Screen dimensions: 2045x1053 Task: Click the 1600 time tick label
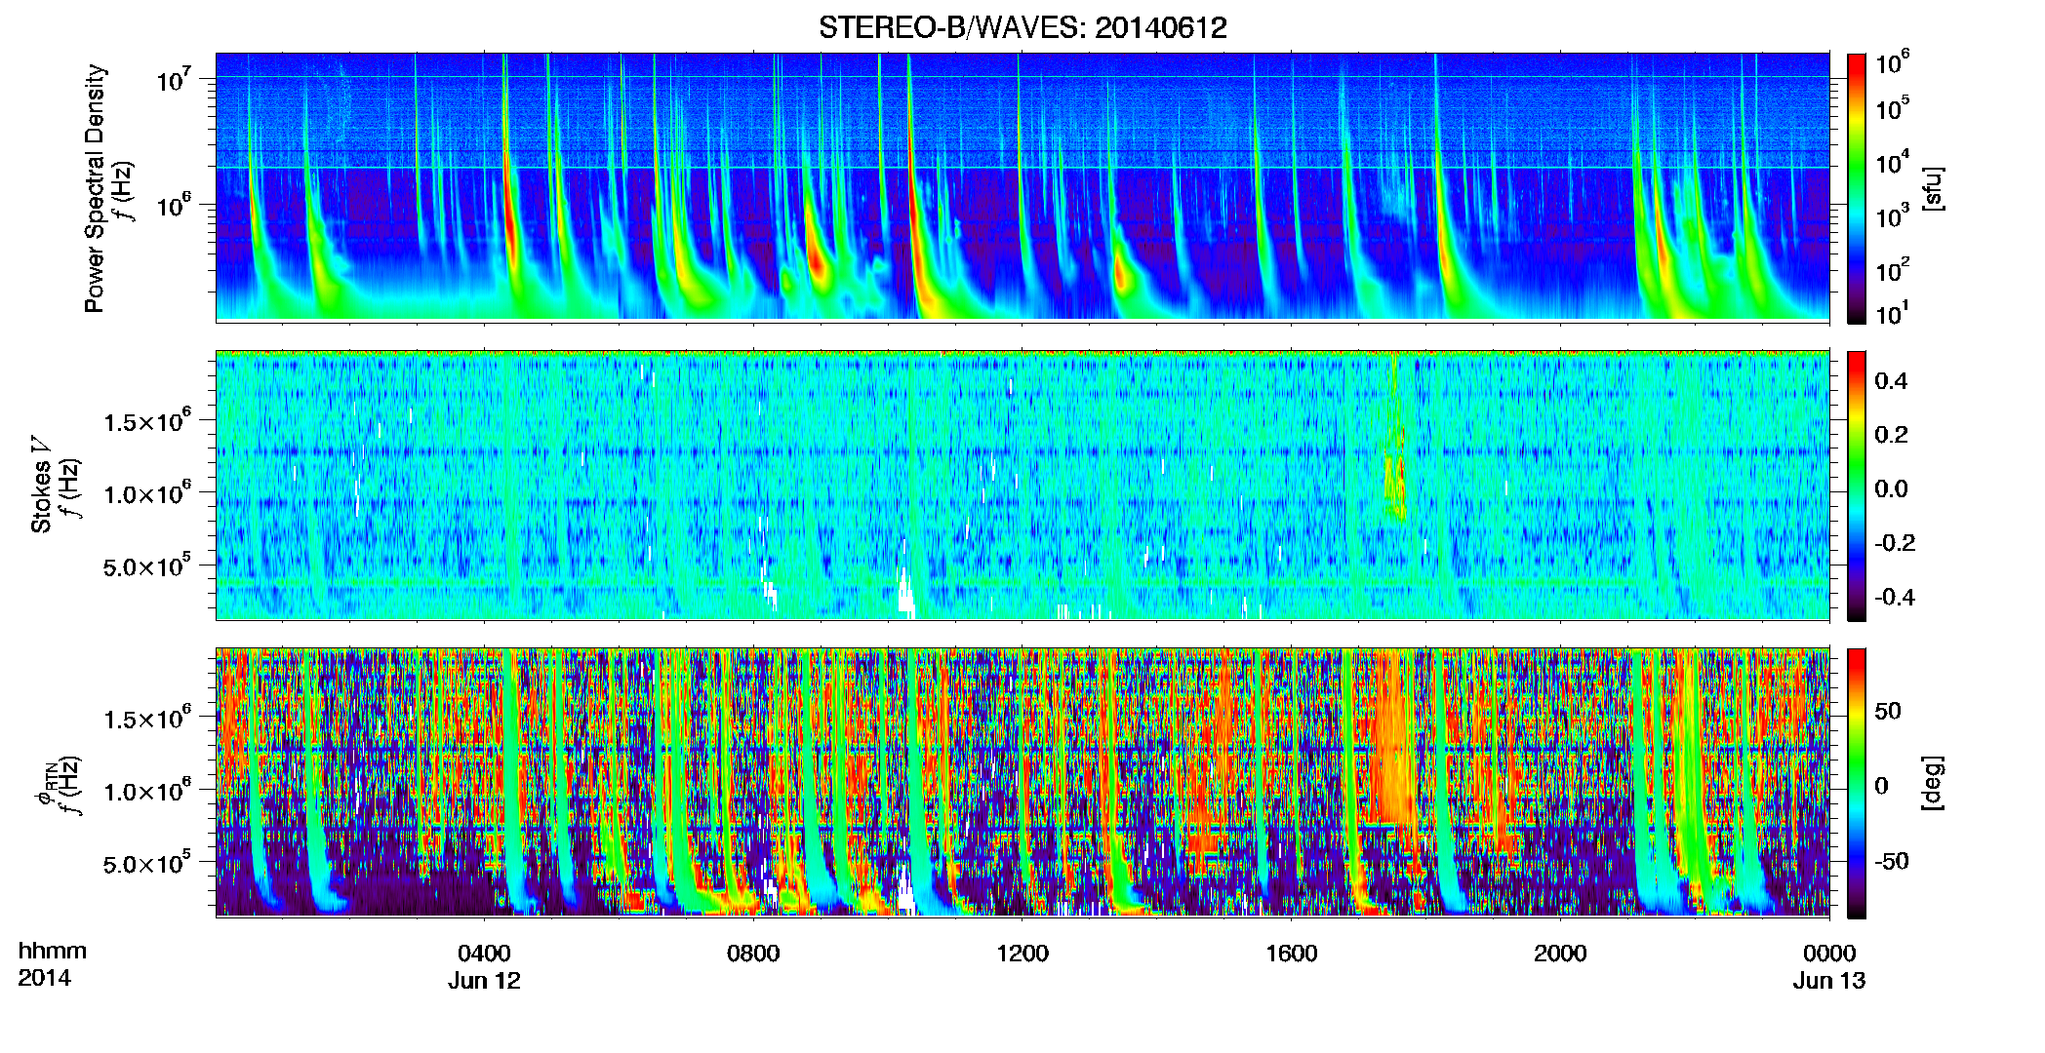(x=1292, y=953)
